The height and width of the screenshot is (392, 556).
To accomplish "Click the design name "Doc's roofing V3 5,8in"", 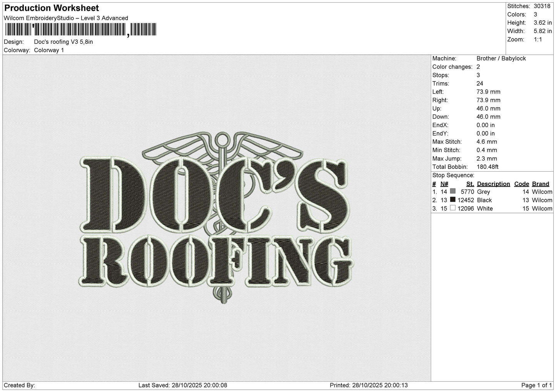I will pos(63,42).
